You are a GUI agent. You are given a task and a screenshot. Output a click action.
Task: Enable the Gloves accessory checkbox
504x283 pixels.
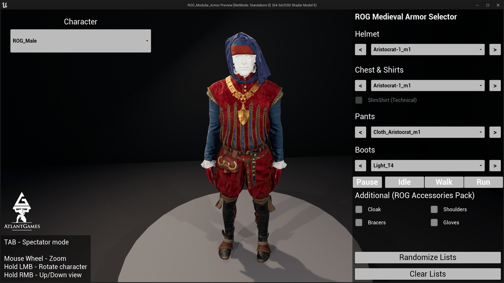coord(434,222)
